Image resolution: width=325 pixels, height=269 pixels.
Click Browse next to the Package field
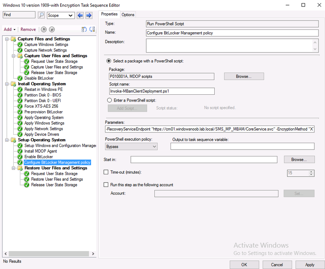point(244,76)
